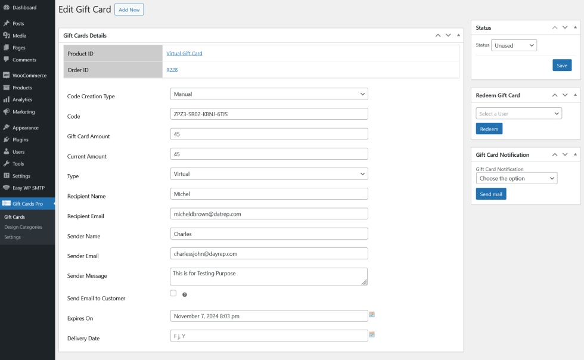Toggle the Status panel collapse arrow
Image resolution: width=584 pixels, height=360 pixels.
575,27
